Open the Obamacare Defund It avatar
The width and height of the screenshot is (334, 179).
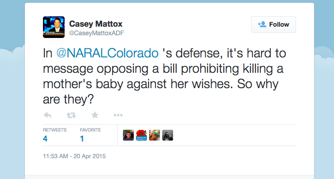pyautogui.click(x=141, y=135)
